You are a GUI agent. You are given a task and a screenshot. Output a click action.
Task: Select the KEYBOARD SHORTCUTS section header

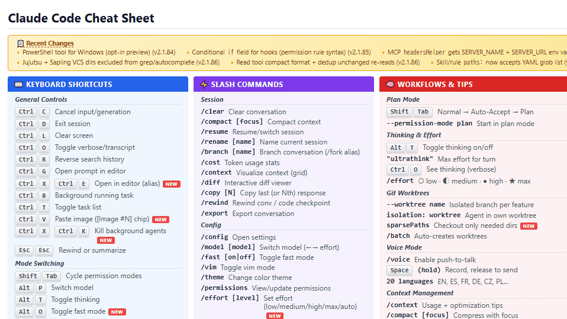click(x=69, y=85)
